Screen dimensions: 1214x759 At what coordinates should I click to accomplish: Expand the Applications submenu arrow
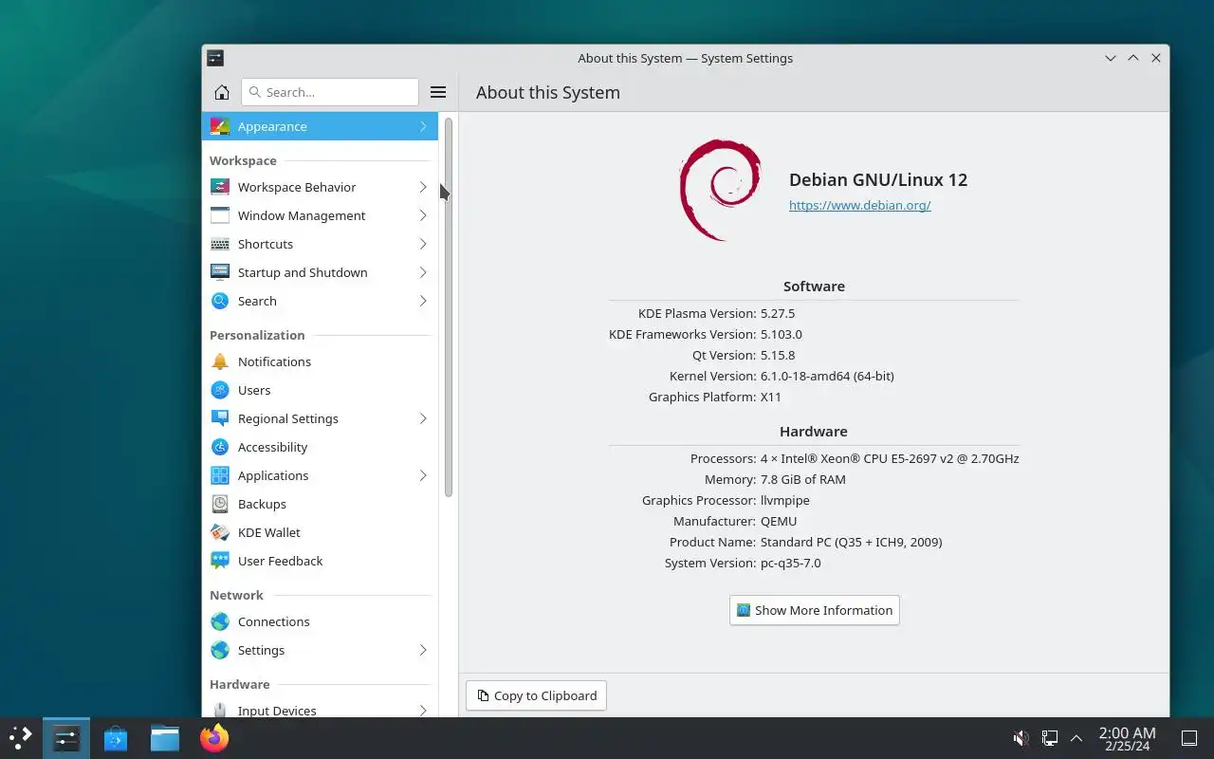pos(423,475)
